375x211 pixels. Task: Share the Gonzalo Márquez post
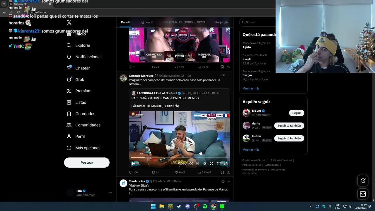click(228, 172)
